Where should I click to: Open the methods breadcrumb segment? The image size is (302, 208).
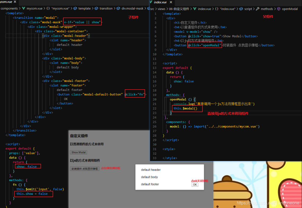coord(267,9)
